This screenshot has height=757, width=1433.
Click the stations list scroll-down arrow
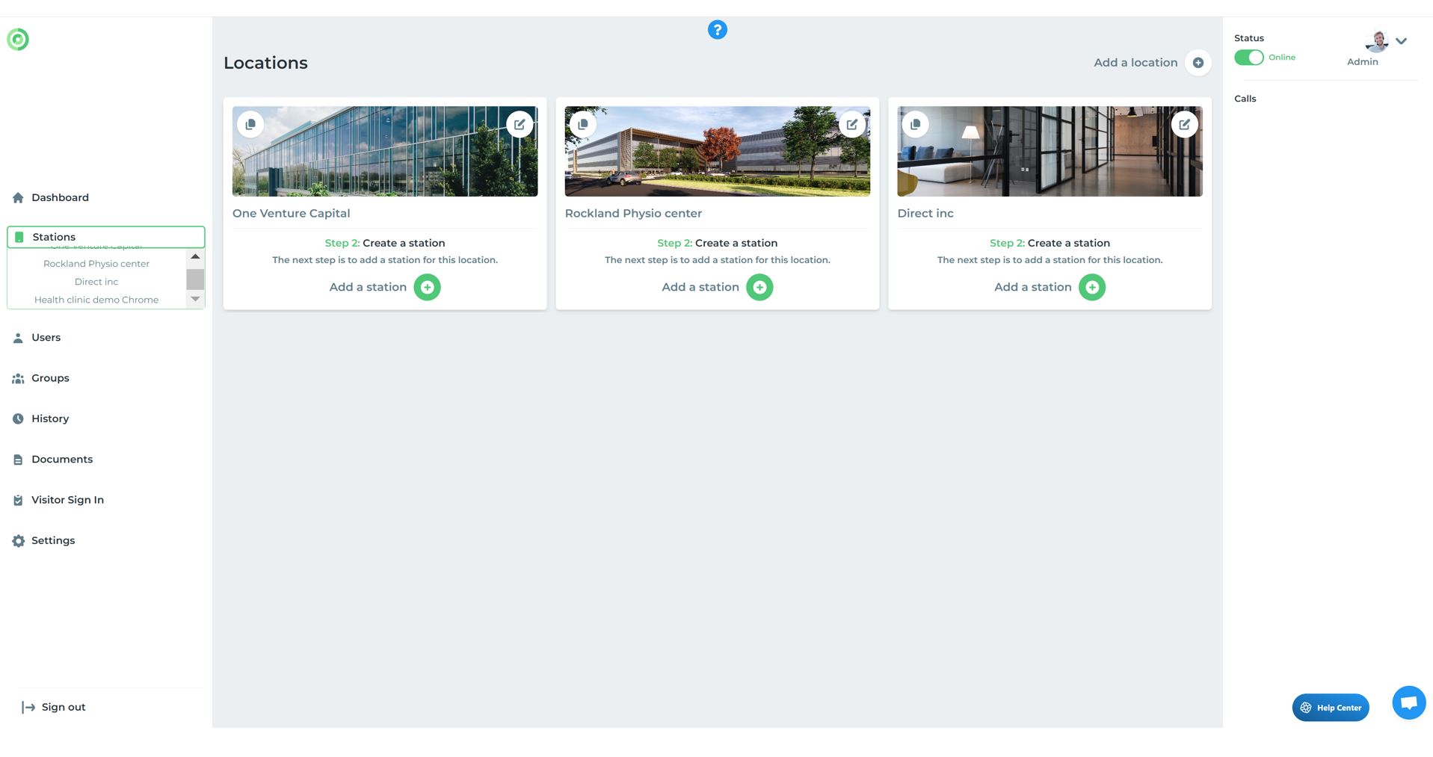[x=195, y=300]
